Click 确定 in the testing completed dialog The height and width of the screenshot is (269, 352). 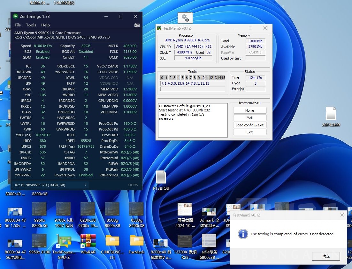pyautogui.click(x=326, y=256)
